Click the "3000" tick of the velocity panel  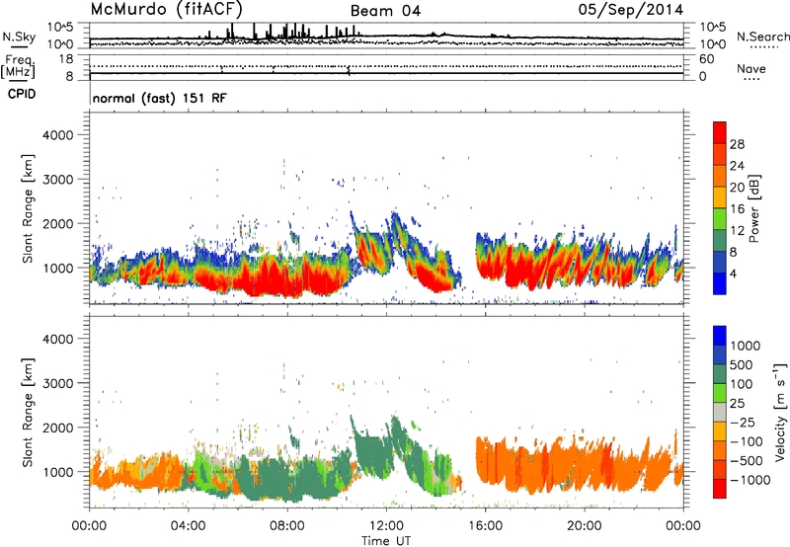pyautogui.click(x=57, y=383)
